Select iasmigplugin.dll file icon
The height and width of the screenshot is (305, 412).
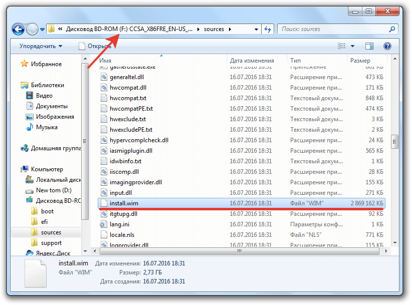[104, 150]
